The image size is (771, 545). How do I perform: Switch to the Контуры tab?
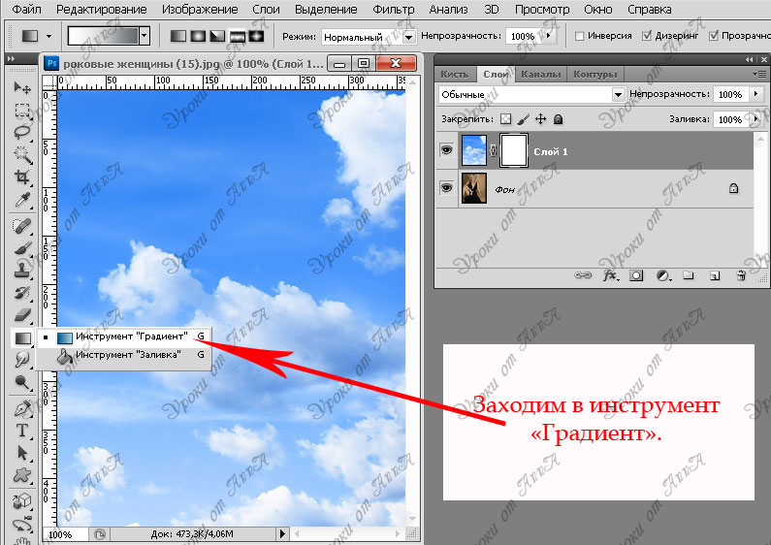pyautogui.click(x=594, y=75)
